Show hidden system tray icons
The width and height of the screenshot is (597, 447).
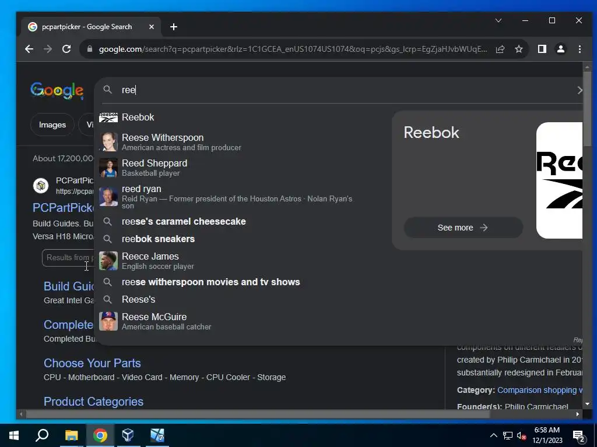(493, 435)
